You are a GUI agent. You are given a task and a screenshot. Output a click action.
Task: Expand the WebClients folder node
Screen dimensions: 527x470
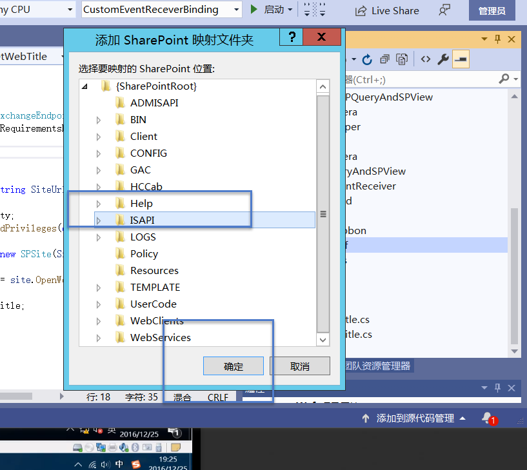pyautogui.click(x=99, y=322)
